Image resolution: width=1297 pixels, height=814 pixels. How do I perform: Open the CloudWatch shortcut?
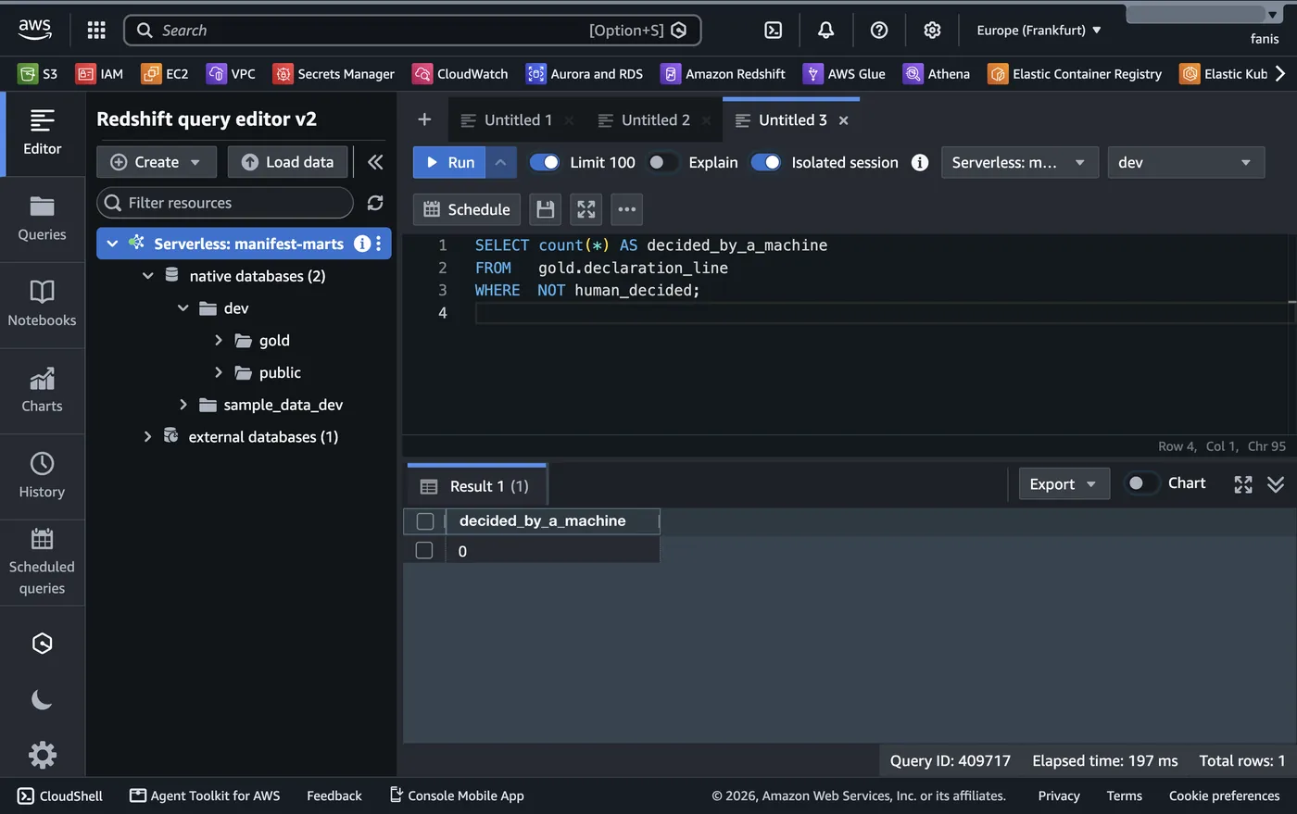click(x=460, y=73)
